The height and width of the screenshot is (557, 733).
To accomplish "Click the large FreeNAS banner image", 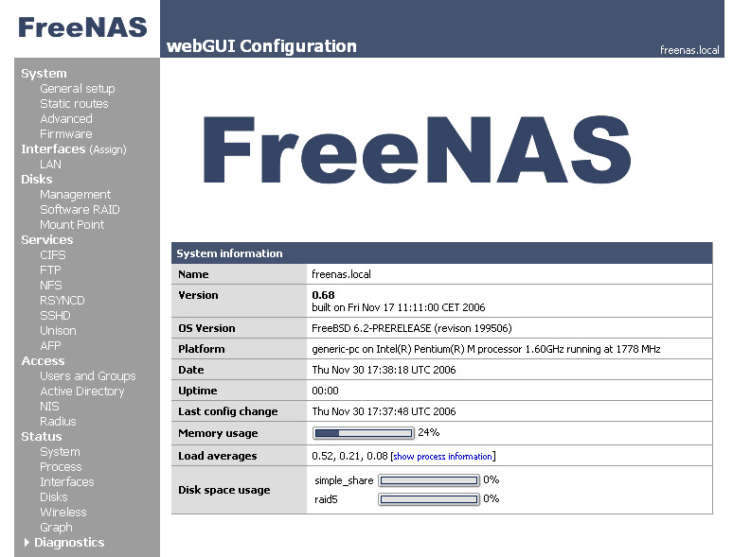I will point(417,149).
